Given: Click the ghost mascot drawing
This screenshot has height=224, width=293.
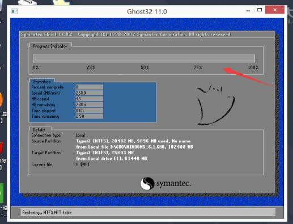Looking at the screenshot, I should (x=216, y=105).
